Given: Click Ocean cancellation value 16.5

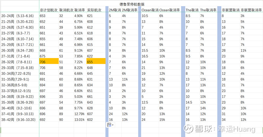Looking at the screenshot, I should pyautogui.click(x=145, y=56).
